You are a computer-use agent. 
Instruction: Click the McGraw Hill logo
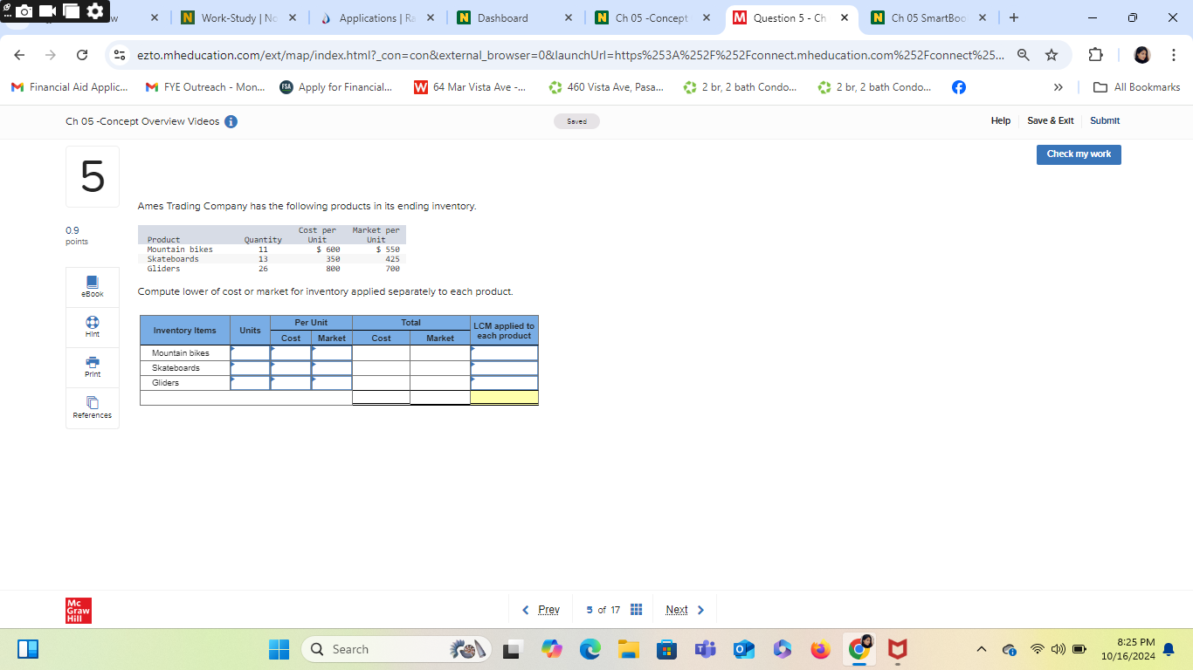point(79,611)
